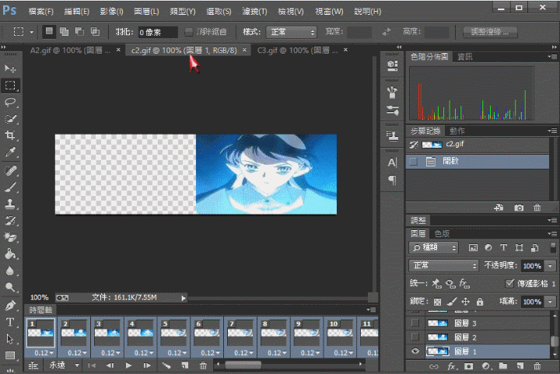Open fill 100% dropdown arrow
560x374 pixels.
pyautogui.click(x=551, y=302)
